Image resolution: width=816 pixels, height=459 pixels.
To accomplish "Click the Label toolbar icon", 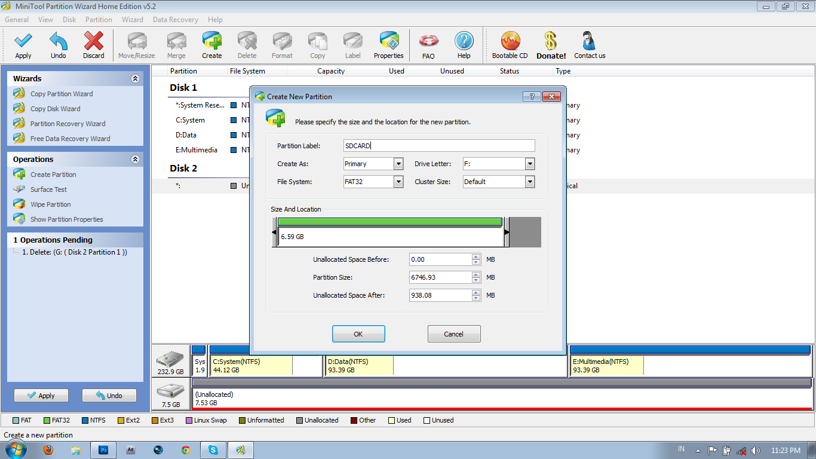I will click(353, 41).
